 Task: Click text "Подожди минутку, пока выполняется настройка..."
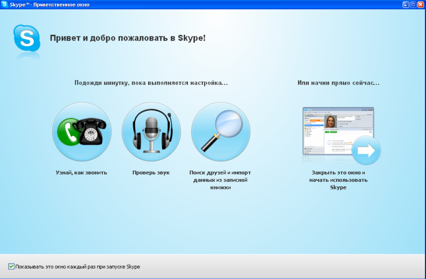(151, 83)
